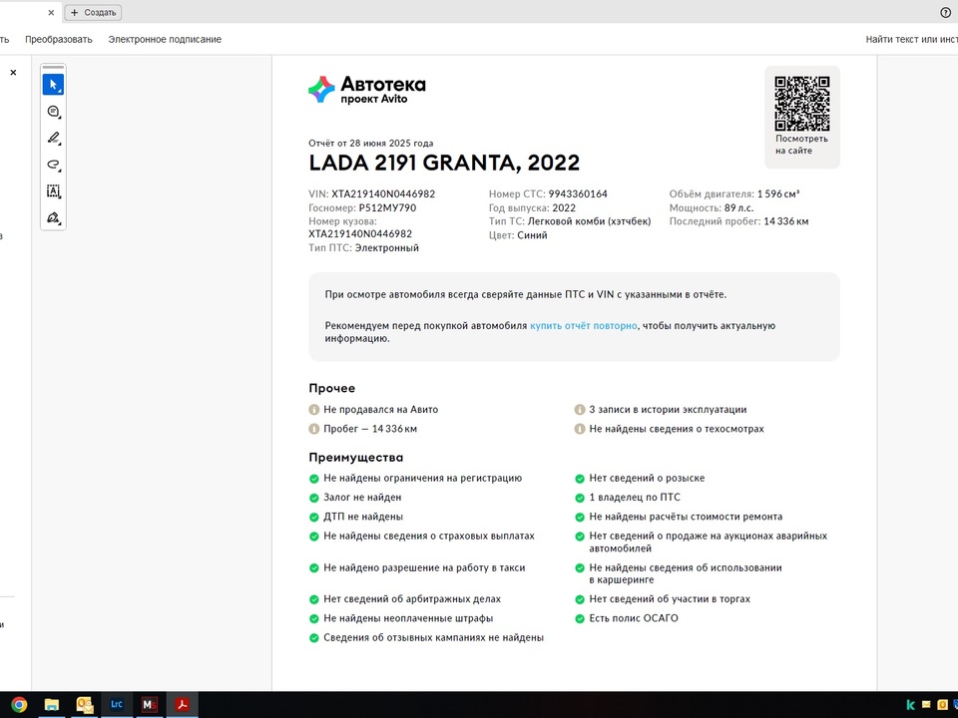Open the Электронное подписание menu
This screenshot has height=718, width=958.
click(165, 39)
